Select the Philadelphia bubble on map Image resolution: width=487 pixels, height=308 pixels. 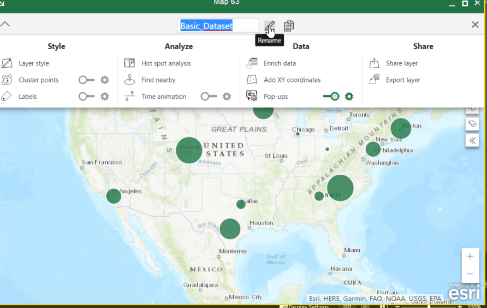click(x=373, y=149)
